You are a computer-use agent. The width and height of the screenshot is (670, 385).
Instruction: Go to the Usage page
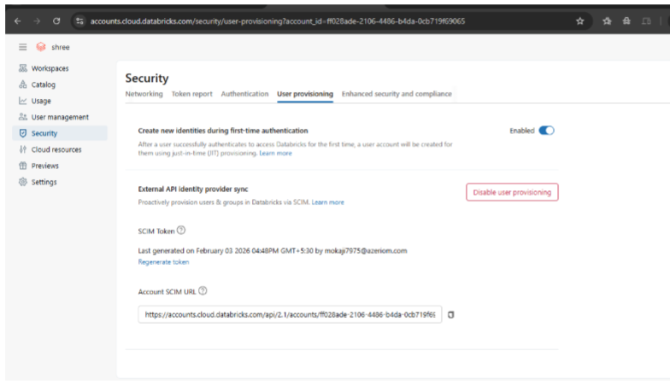(x=41, y=101)
